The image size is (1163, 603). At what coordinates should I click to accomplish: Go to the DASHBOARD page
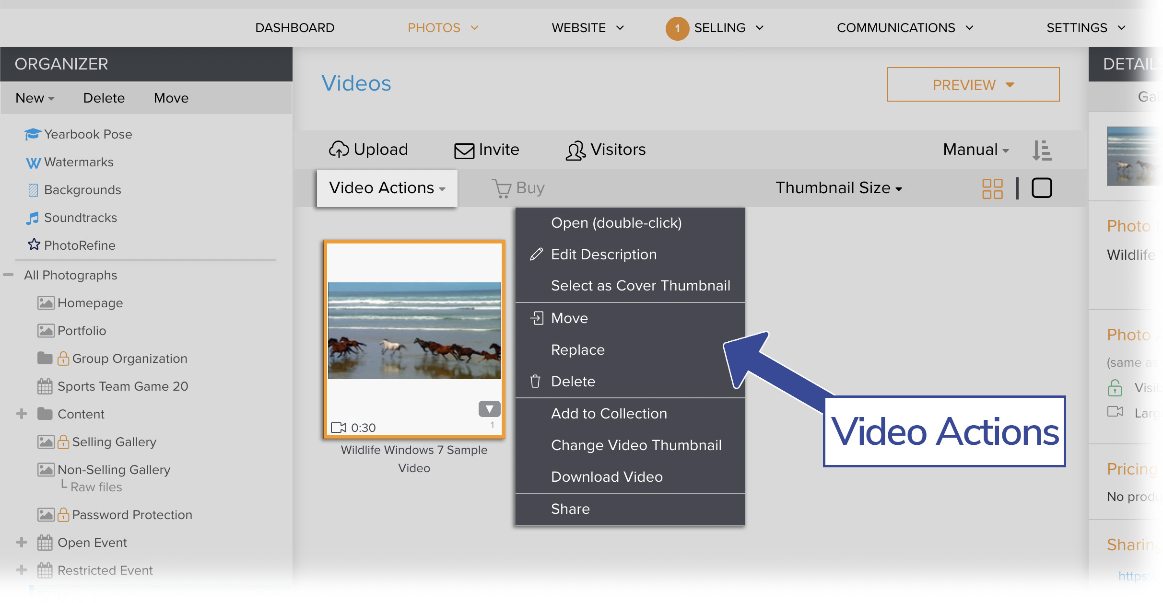point(295,28)
